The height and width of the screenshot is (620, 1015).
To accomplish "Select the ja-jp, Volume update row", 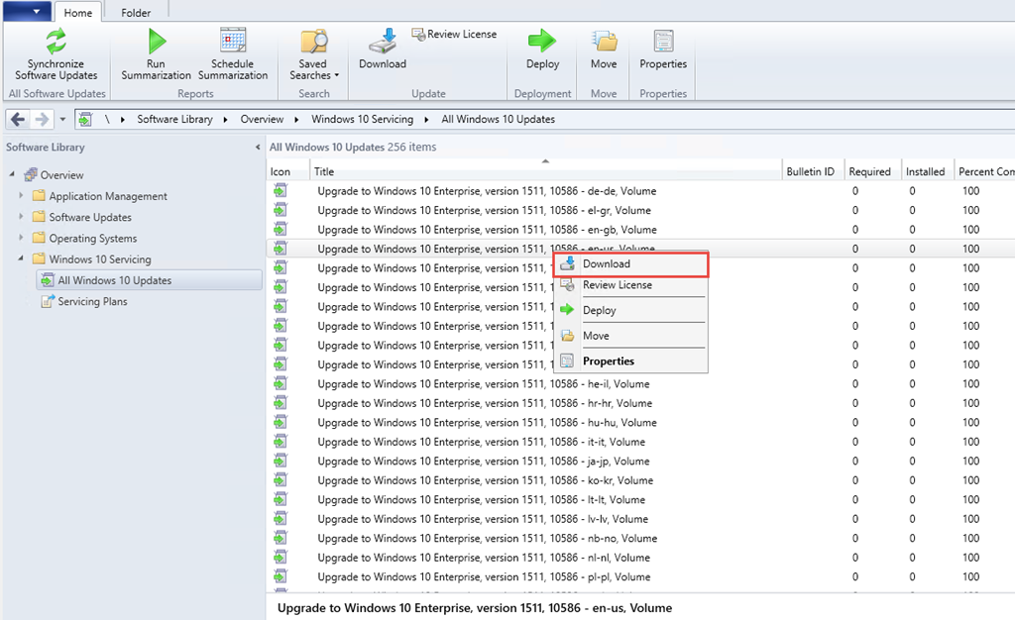I will tap(640, 462).
